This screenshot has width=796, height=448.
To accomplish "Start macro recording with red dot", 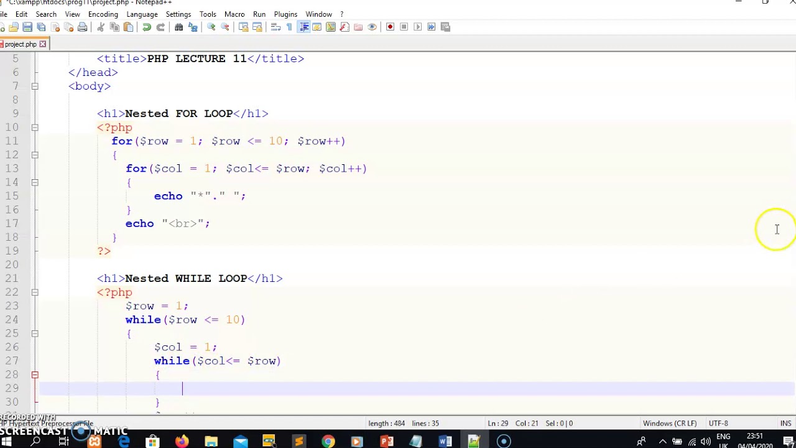I will [x=391, y=27].
